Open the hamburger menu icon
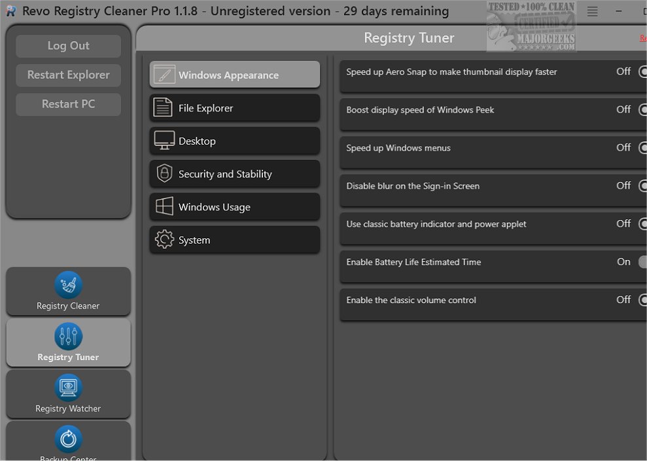This screenshot has height=461, width=647. pyautogui.click(x=592, y=12)
